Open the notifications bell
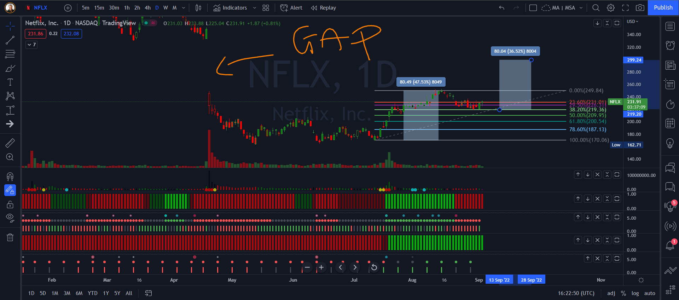 point(670,245)
